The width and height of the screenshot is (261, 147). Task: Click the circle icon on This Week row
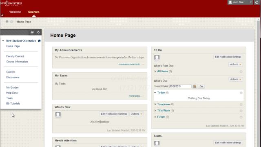coord(241,111)
